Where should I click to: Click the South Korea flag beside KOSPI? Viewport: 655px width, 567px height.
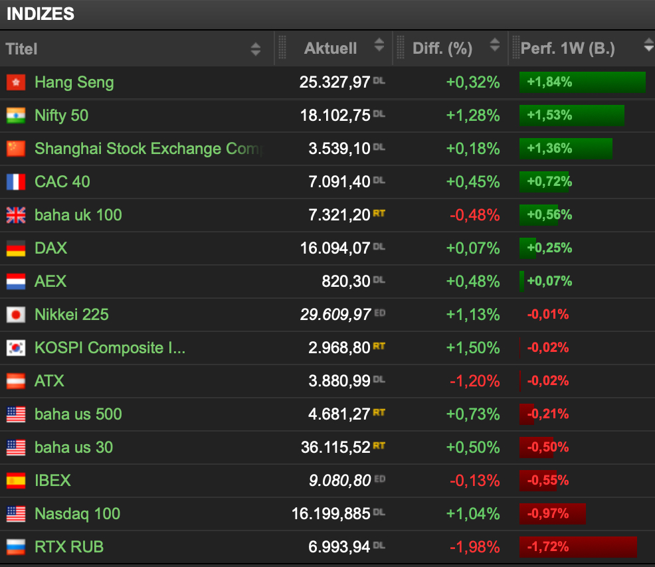(16, 348)
